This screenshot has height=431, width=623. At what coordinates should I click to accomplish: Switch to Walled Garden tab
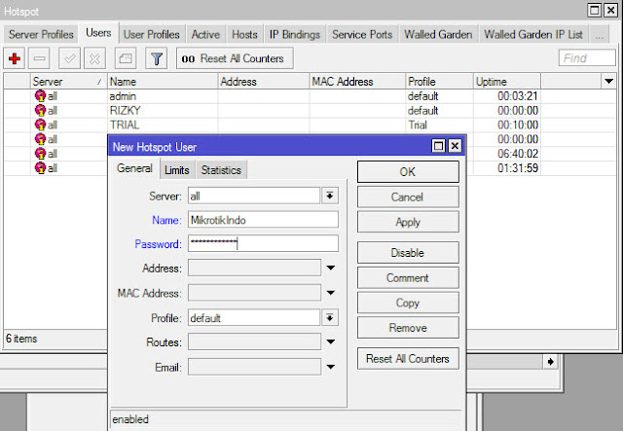[438, 35]
